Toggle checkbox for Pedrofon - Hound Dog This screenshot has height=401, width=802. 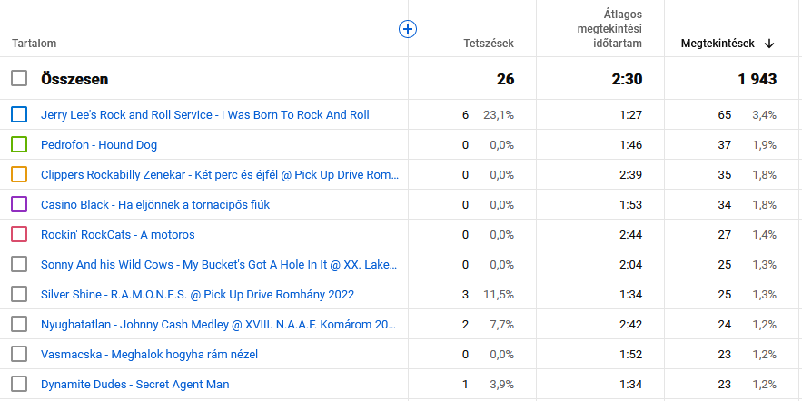[x=19, y=144]
